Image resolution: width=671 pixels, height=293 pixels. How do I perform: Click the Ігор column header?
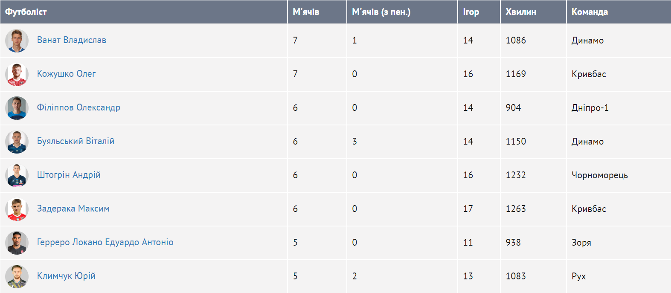tap(471, 12)
